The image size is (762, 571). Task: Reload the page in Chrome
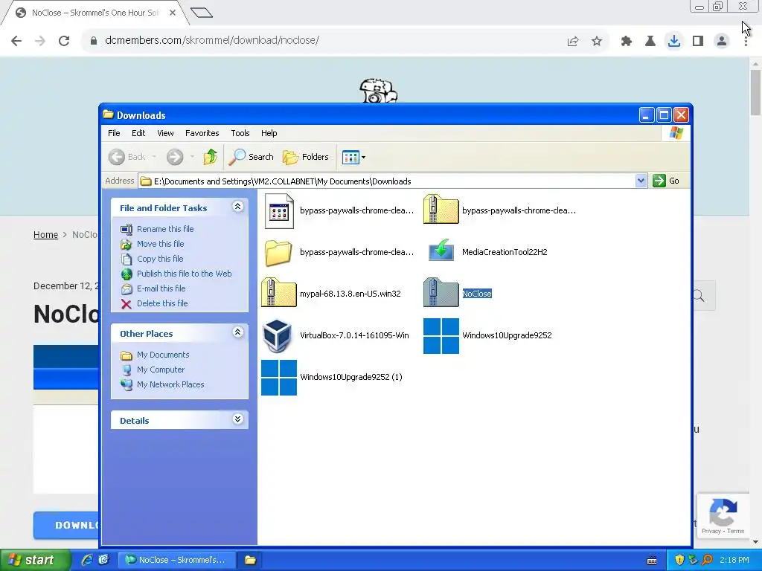coord(64,41)
